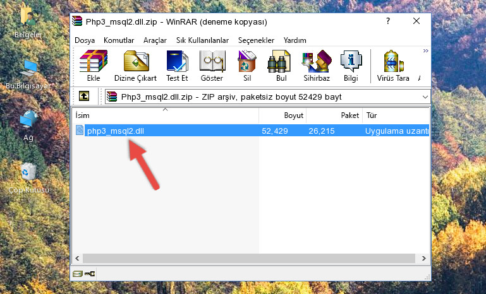Sort by the İsim column header

(x=166, y=115)
